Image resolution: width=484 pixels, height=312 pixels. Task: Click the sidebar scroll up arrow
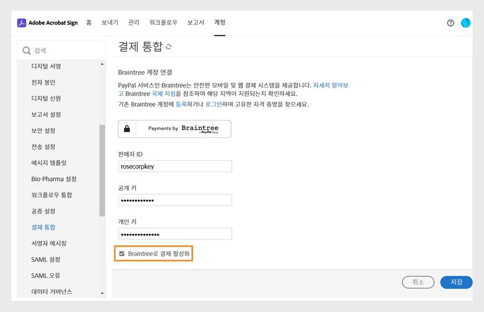pyautogui.click(x=102, y=64)
